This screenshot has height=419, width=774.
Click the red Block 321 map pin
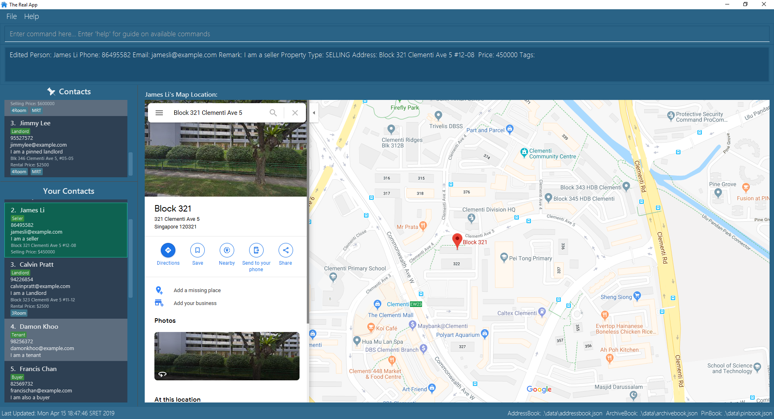[x=457, y=241]
